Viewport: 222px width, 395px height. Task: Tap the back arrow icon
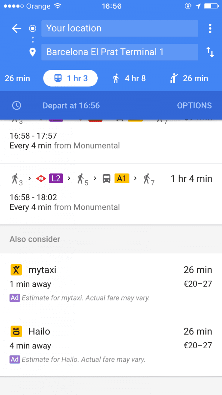[16, 29]
